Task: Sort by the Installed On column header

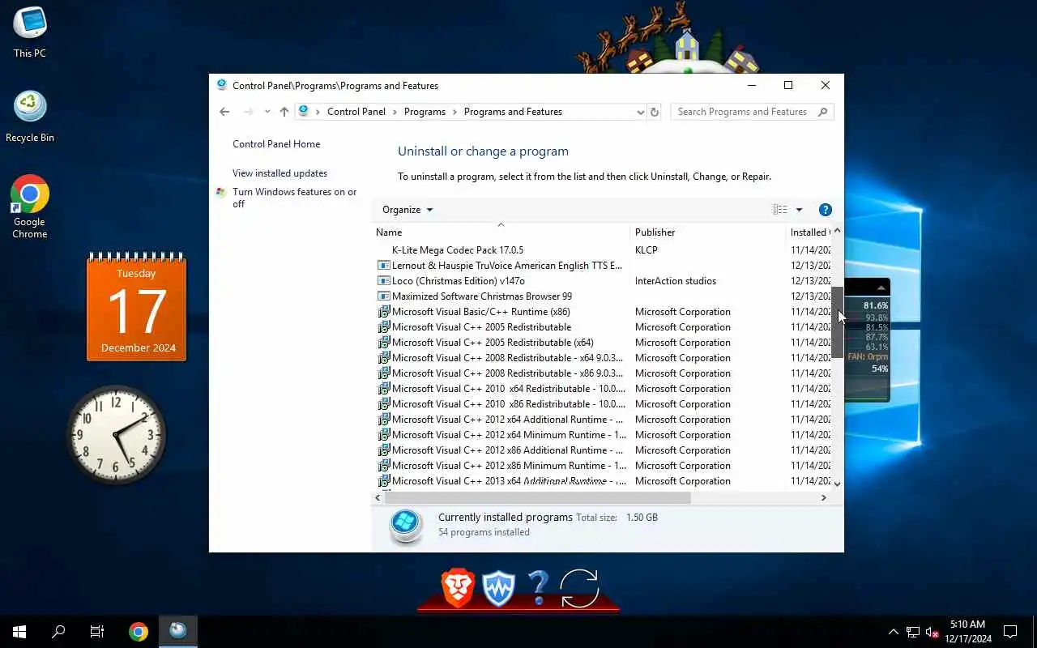Action: (809, 232)
